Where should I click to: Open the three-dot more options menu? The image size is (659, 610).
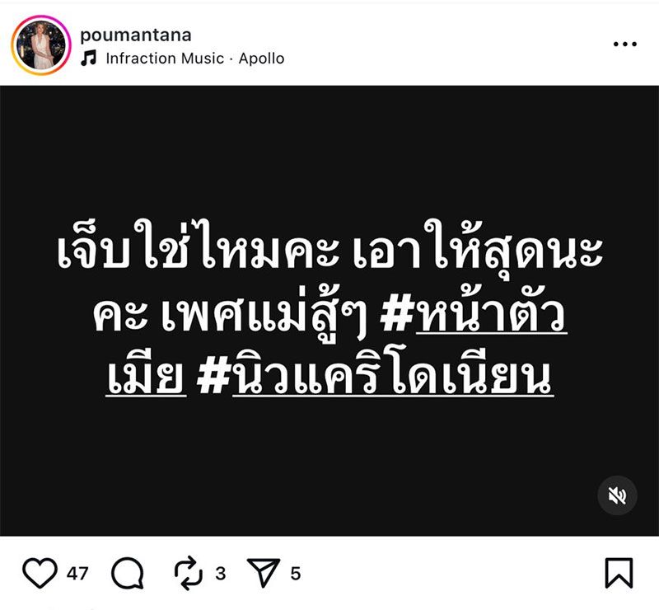coord(625,44)
